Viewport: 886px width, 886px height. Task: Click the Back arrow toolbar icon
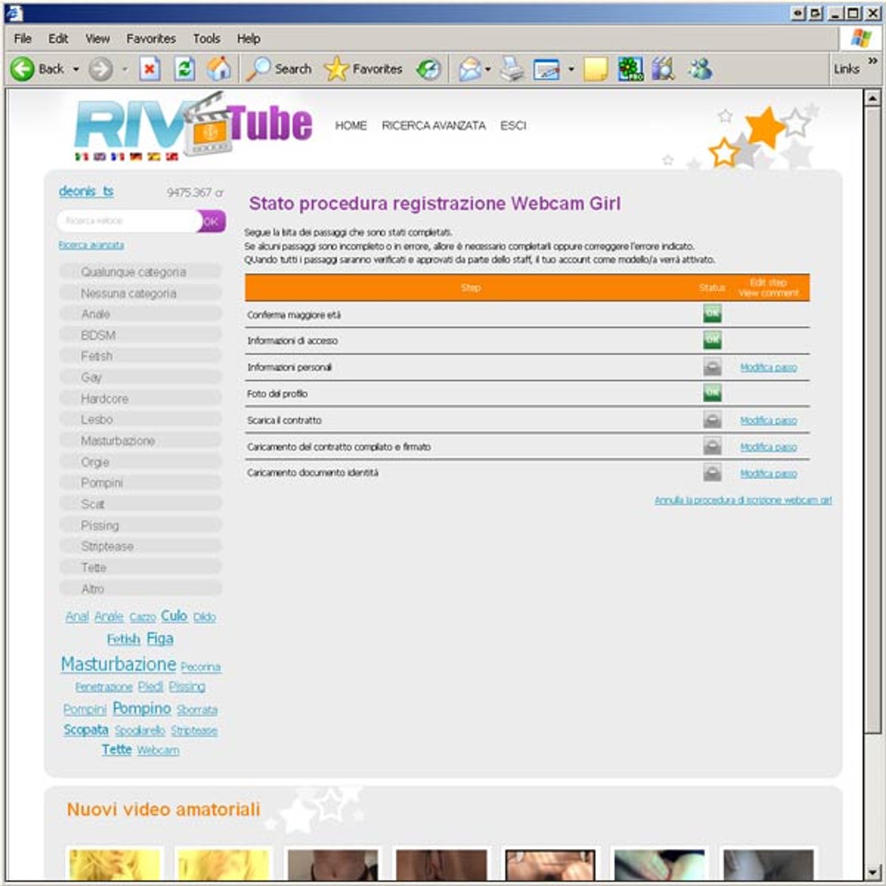tap(23, 69)
